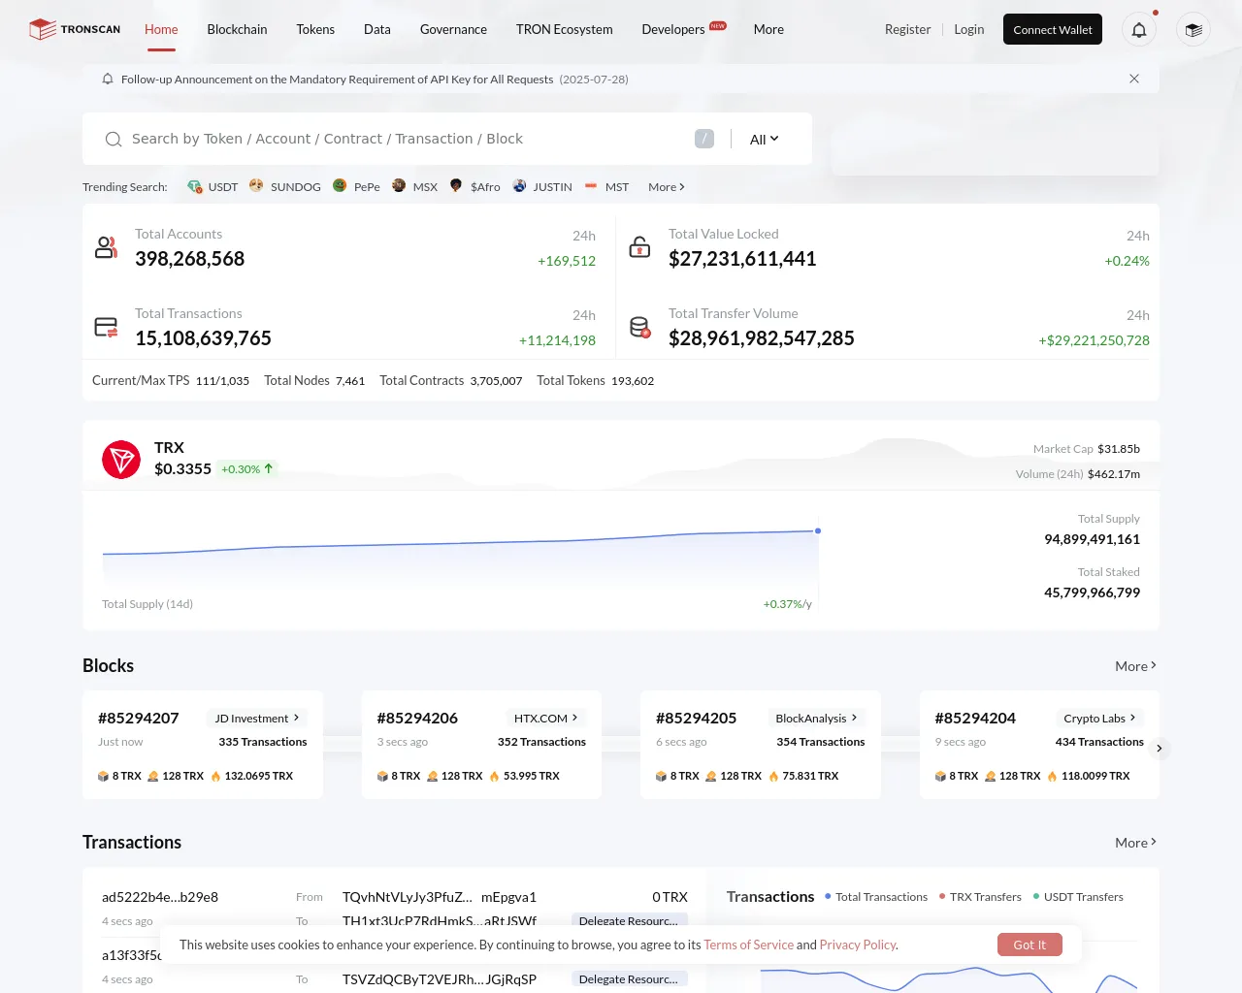Expand Transactions section More link
The height and width of the screenshot is (993, 1242).
[x=1135, y=843]
